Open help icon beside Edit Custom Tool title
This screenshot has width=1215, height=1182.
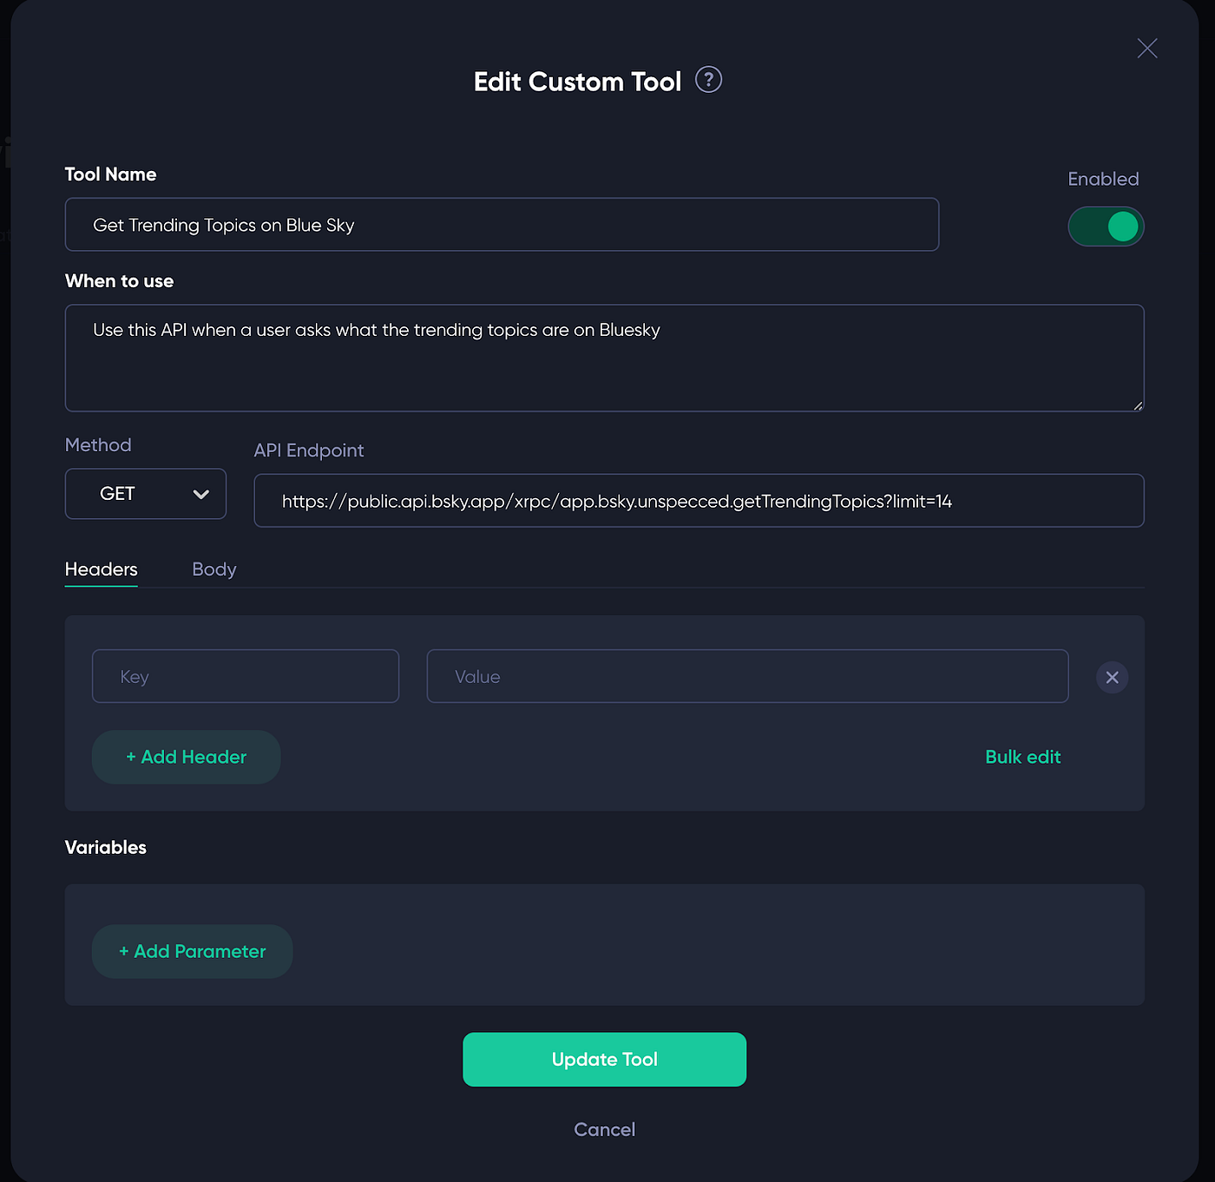tap(709, 80)
